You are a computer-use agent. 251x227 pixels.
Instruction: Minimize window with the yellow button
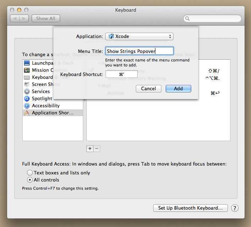click(19, 10)
